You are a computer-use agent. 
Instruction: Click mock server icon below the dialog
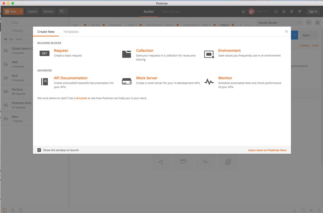[183, 162]
